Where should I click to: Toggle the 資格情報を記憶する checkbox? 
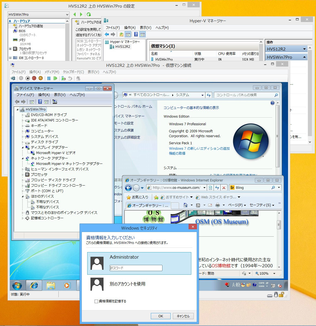[96, 301]
